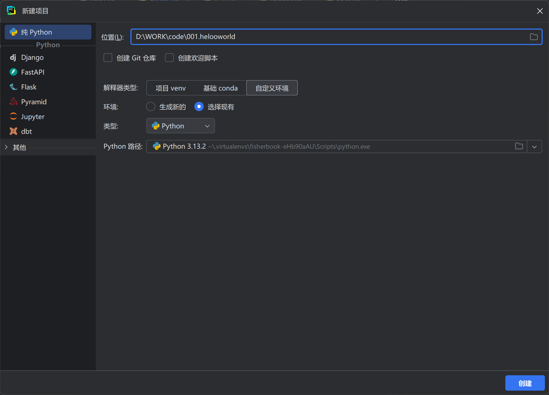Screen dimensions: 549x395
Task: Check the 创建欢迎脚本 option
Action: (x=169, y=58)
